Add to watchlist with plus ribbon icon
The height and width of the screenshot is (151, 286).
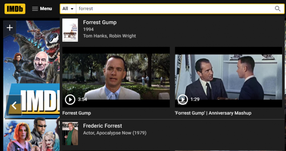pos(10,28)
